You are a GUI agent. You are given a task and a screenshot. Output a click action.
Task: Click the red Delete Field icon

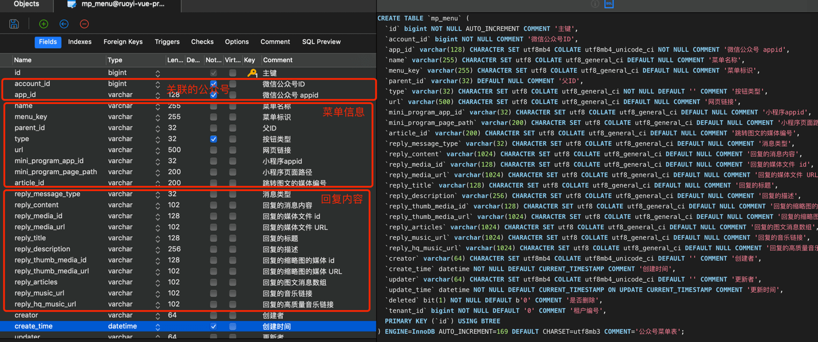click(x=84, y=24)
